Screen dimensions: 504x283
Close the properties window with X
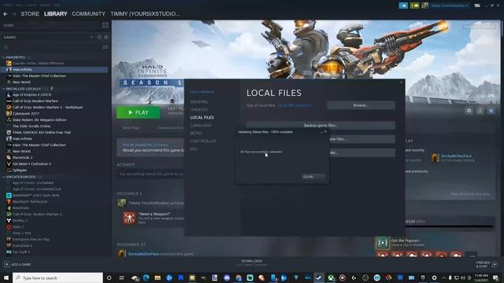401,83
